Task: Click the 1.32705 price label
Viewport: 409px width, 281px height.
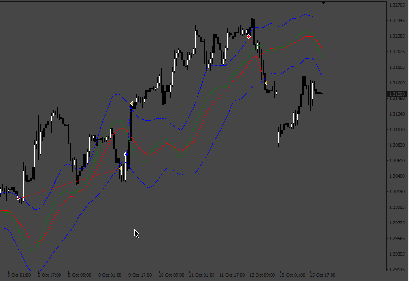Action: 397,5
